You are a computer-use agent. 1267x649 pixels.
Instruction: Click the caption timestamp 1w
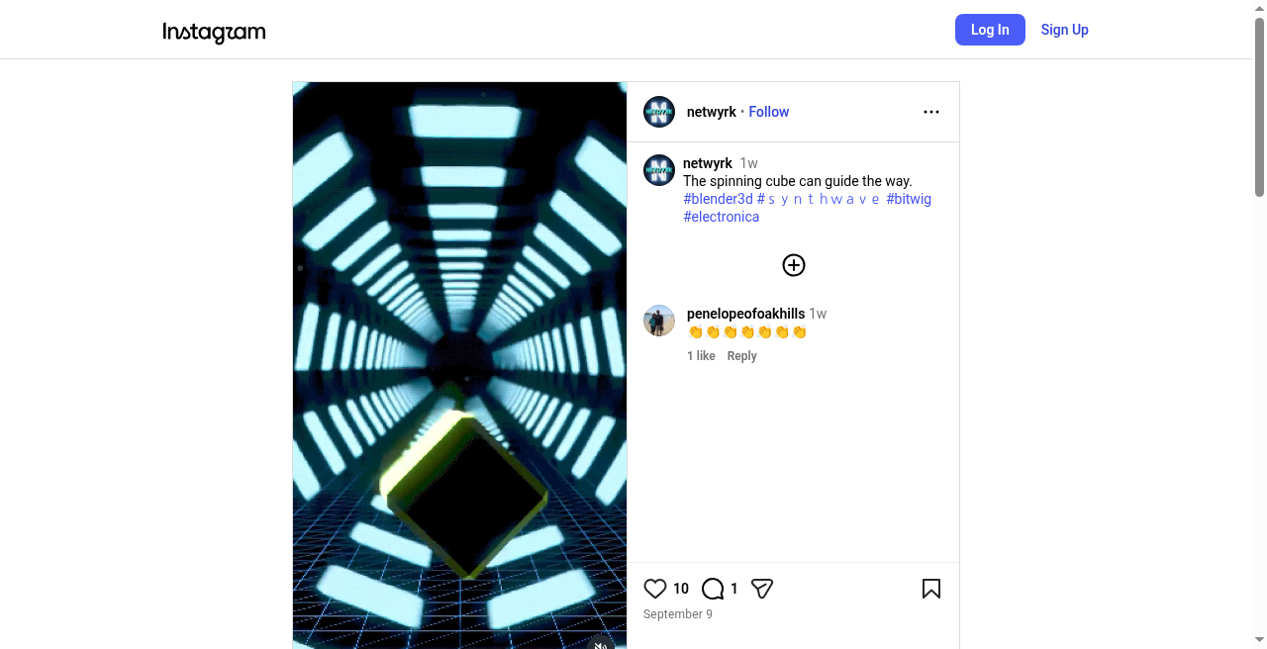pyautogui.click(x=749, y=163)
